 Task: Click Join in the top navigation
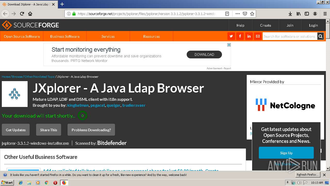[x=290, y=25]
